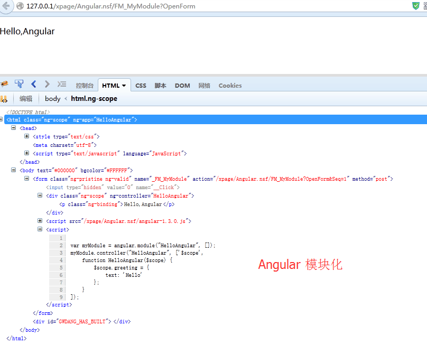Click the closing body tag
The image size is (427, 345).
[30, 330]
